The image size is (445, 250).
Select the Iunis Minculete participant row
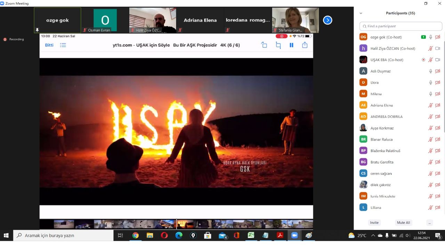(399, 196)
